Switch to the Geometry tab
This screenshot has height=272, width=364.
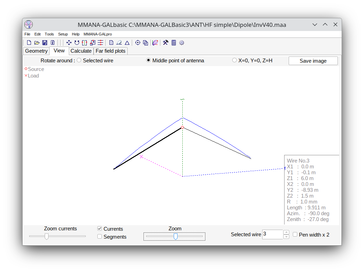(x=36, y=51)
